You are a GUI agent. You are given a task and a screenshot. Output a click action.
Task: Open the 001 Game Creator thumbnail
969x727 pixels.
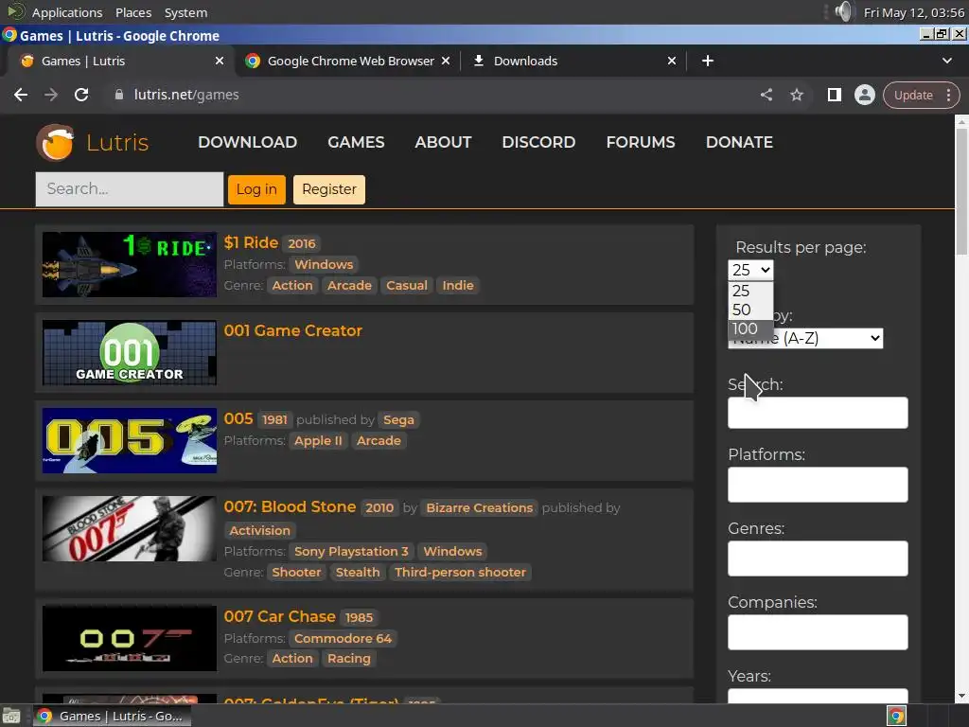129,352
